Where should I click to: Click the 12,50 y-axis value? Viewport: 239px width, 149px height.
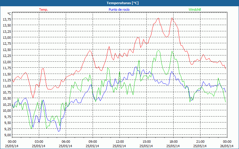point(7,49)
